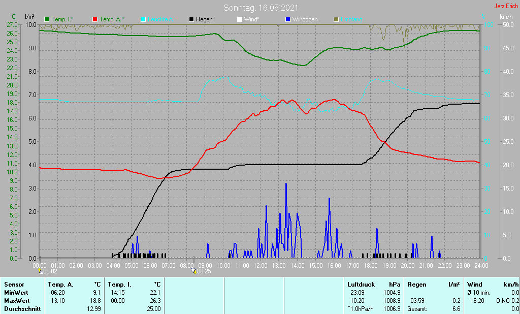Click the Luftdruck column header

pyautogui.click(x=361, y=285)
